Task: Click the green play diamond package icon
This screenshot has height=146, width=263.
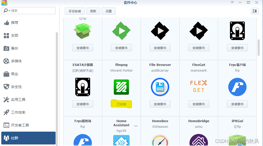Action: [x=121, y=31]
